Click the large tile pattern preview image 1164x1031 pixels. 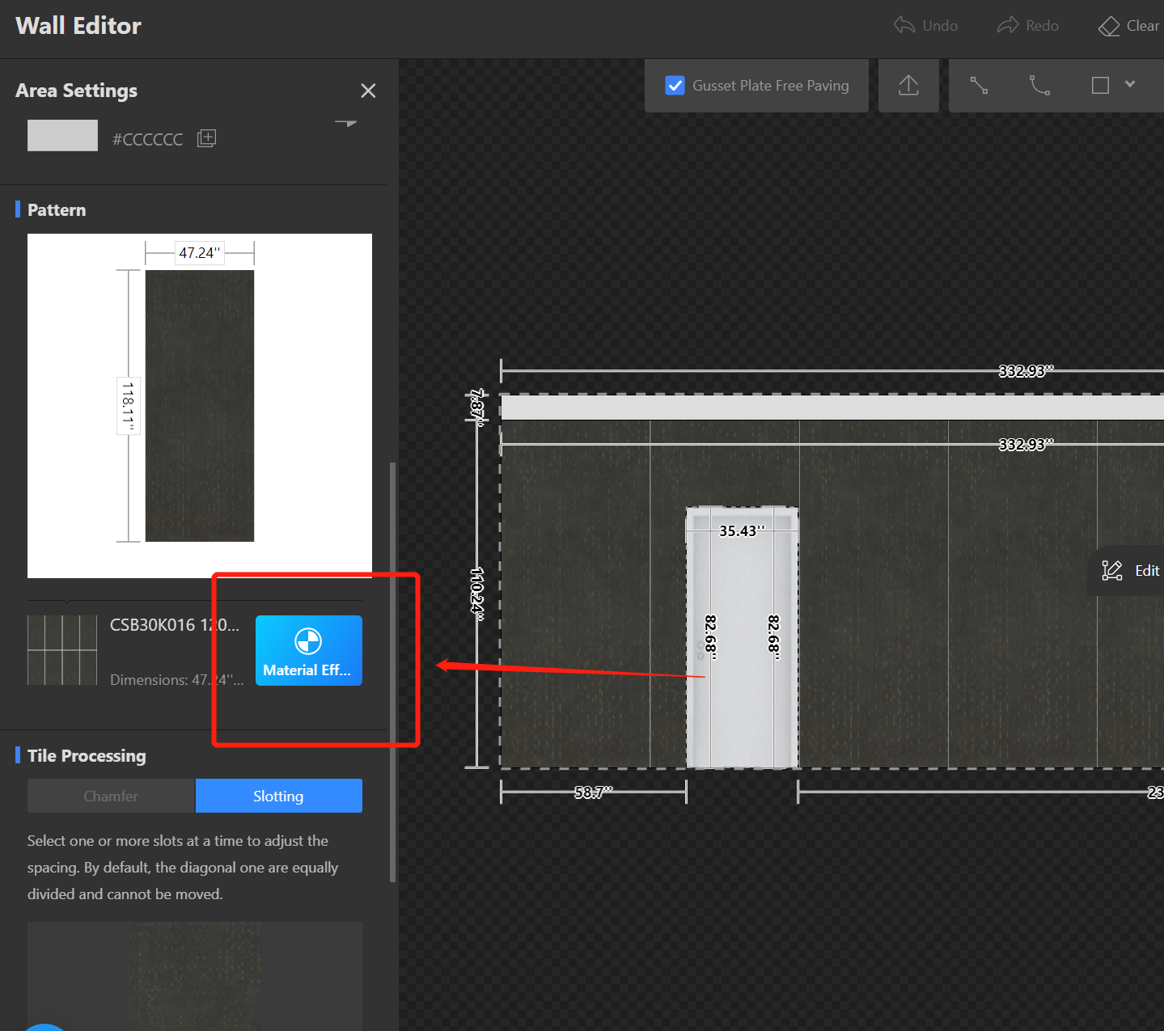tap(199, 405)
